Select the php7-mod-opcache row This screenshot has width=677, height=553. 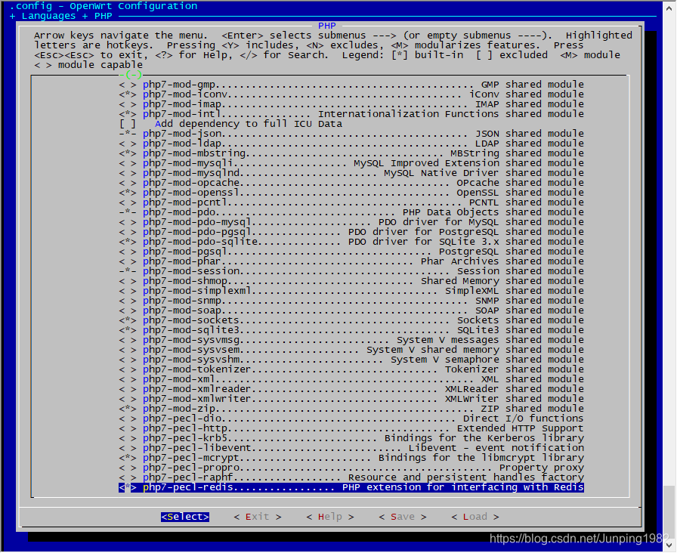[351, 183]
